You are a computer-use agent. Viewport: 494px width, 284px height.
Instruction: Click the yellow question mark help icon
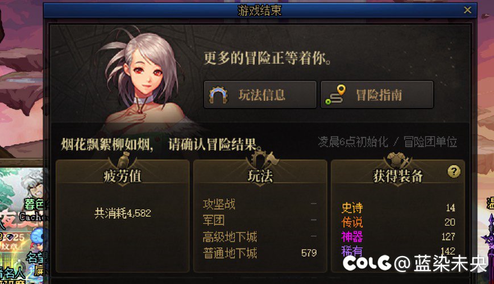[454, 172]
